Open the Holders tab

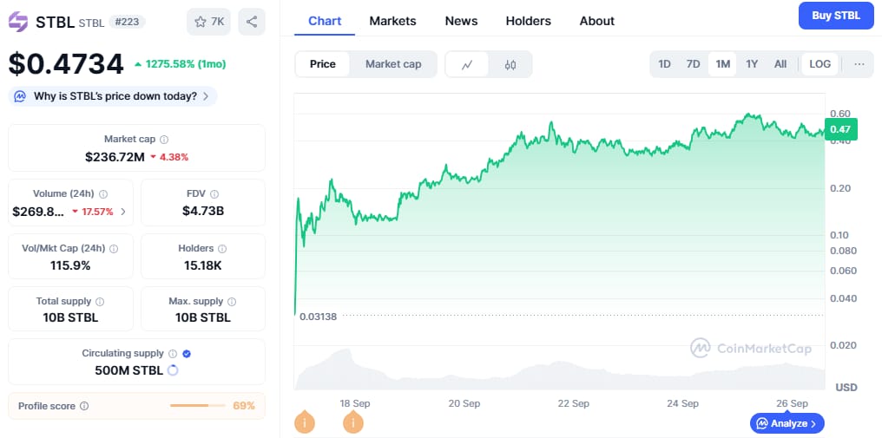[x=528, y=21]
